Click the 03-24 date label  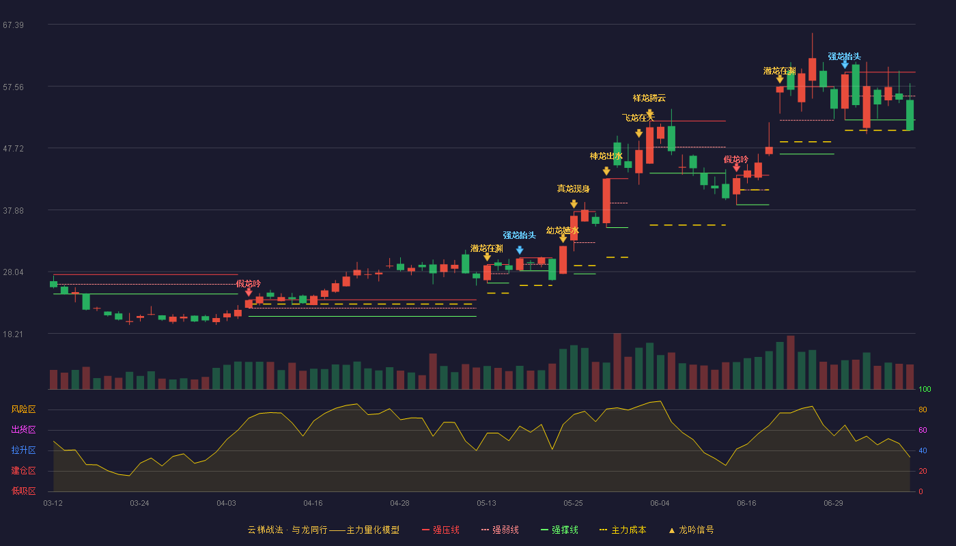139,503
